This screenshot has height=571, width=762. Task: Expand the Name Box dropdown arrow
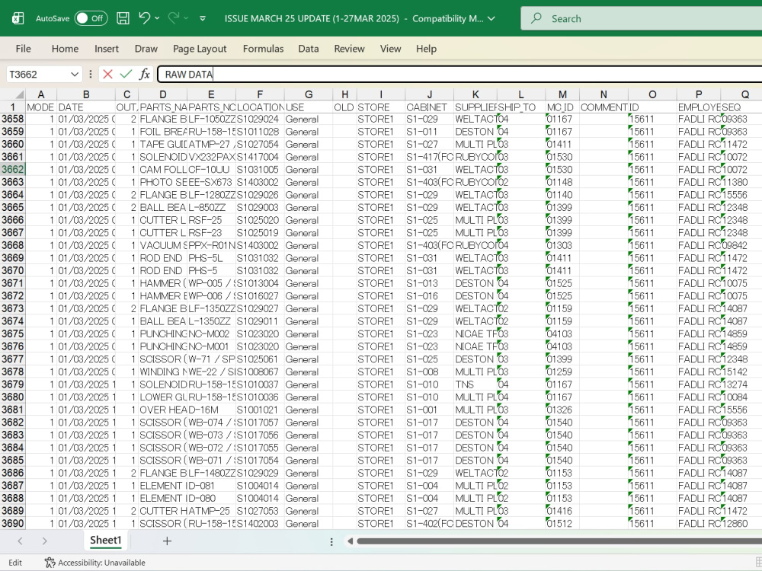coord(75,75)
